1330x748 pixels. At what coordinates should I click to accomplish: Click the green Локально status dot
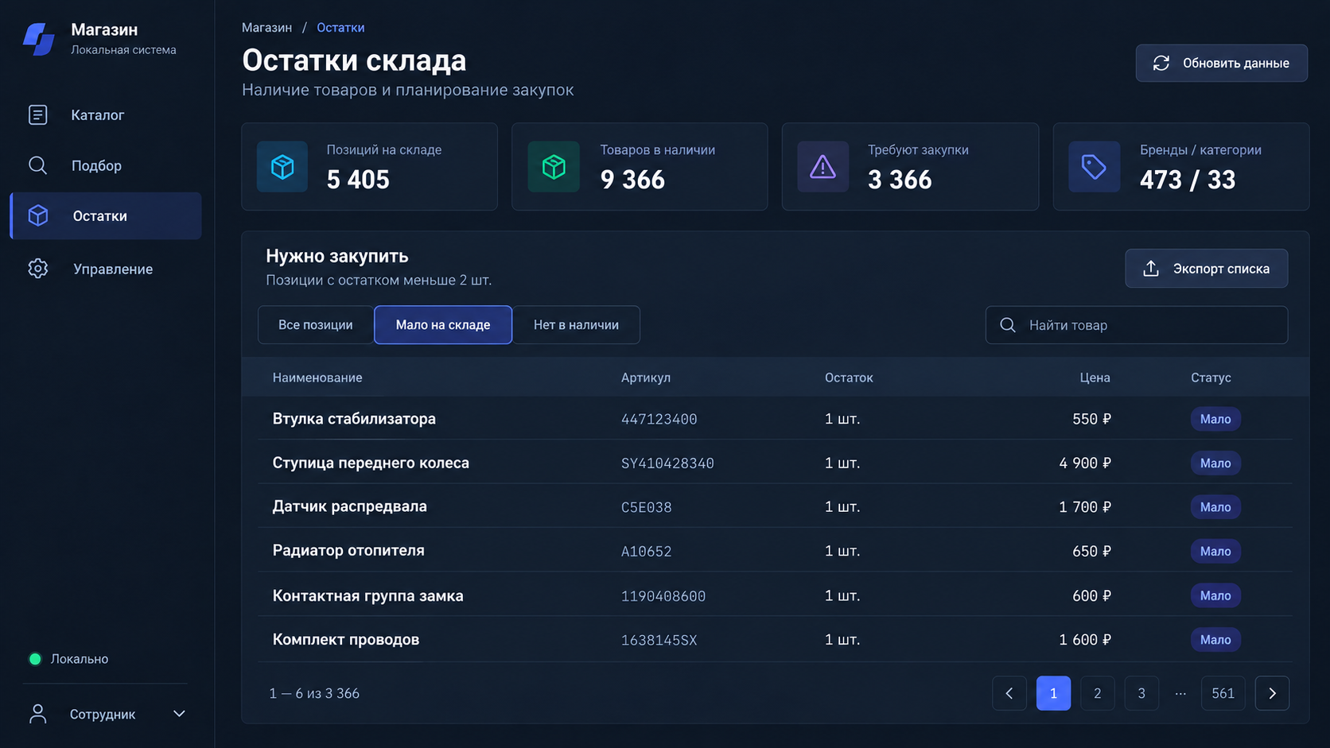click(x=35, y=659)
